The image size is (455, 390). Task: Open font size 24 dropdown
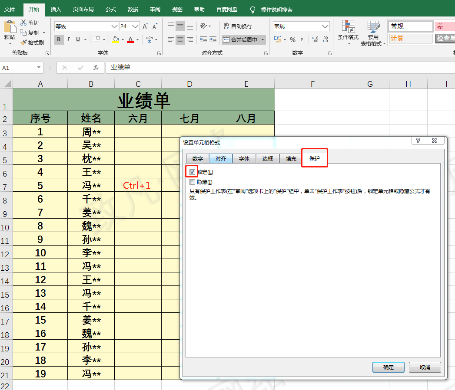135,26
